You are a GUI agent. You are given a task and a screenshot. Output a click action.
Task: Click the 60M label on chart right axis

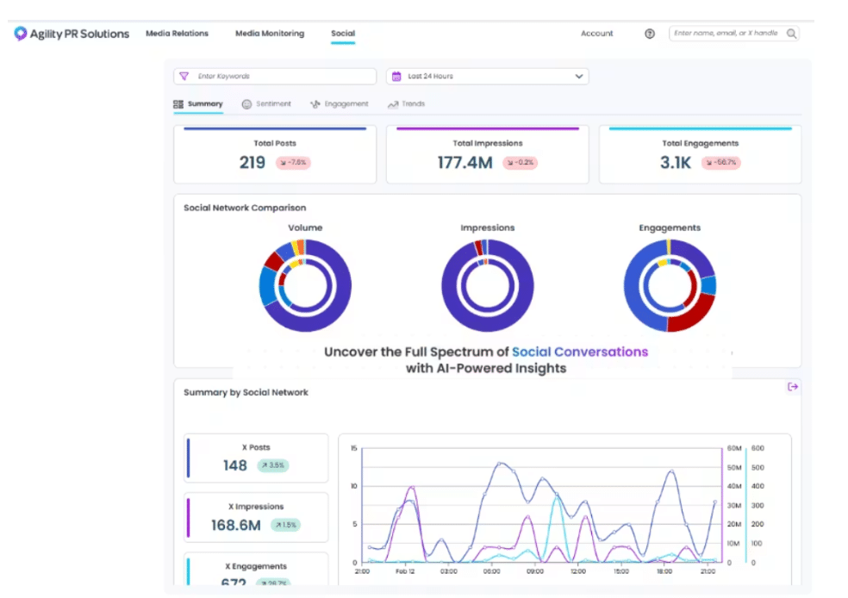coord(734,448)
